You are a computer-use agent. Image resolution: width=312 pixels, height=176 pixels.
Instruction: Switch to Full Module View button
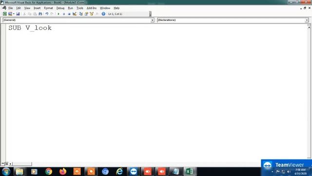click(6, 164)
